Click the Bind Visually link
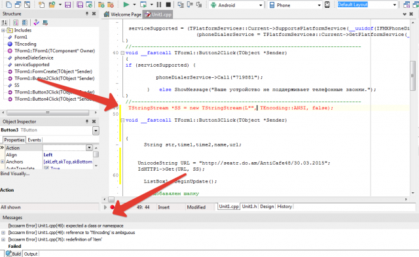 (15, 174)
